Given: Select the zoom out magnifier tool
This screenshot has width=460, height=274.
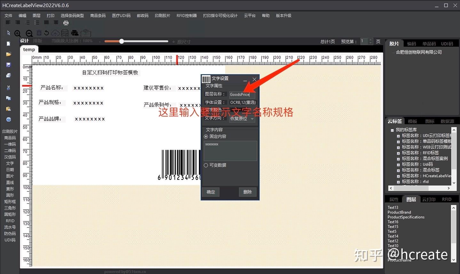Looking at the screenshot, I should [29, 33].
